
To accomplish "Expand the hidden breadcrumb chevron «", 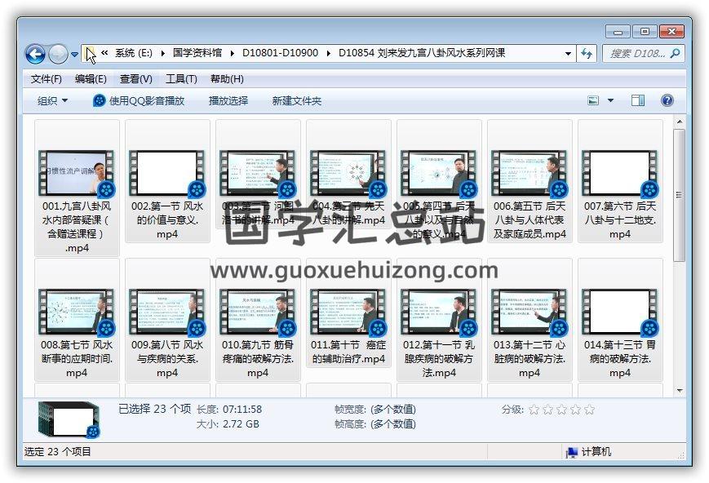I will (x=104, y=53).
